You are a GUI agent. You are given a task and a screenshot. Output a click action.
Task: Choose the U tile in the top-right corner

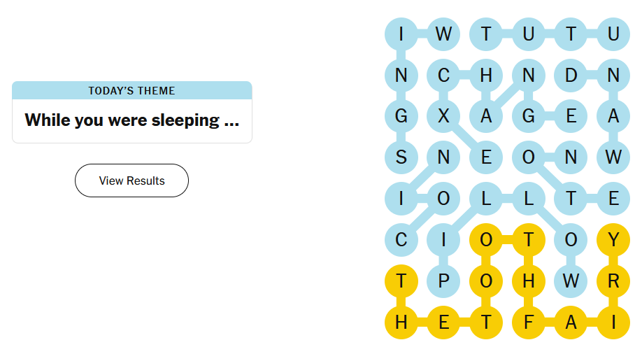pyautogui.click(x=613, y=34)
